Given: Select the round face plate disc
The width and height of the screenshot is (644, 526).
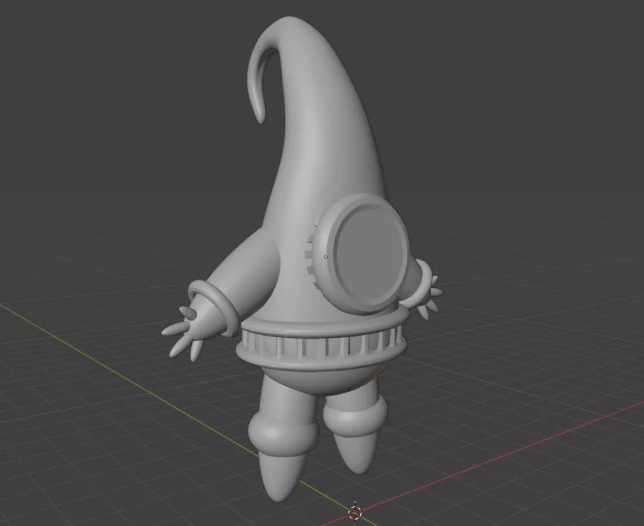Looking at the screenshot, I should tap(371, 253).
